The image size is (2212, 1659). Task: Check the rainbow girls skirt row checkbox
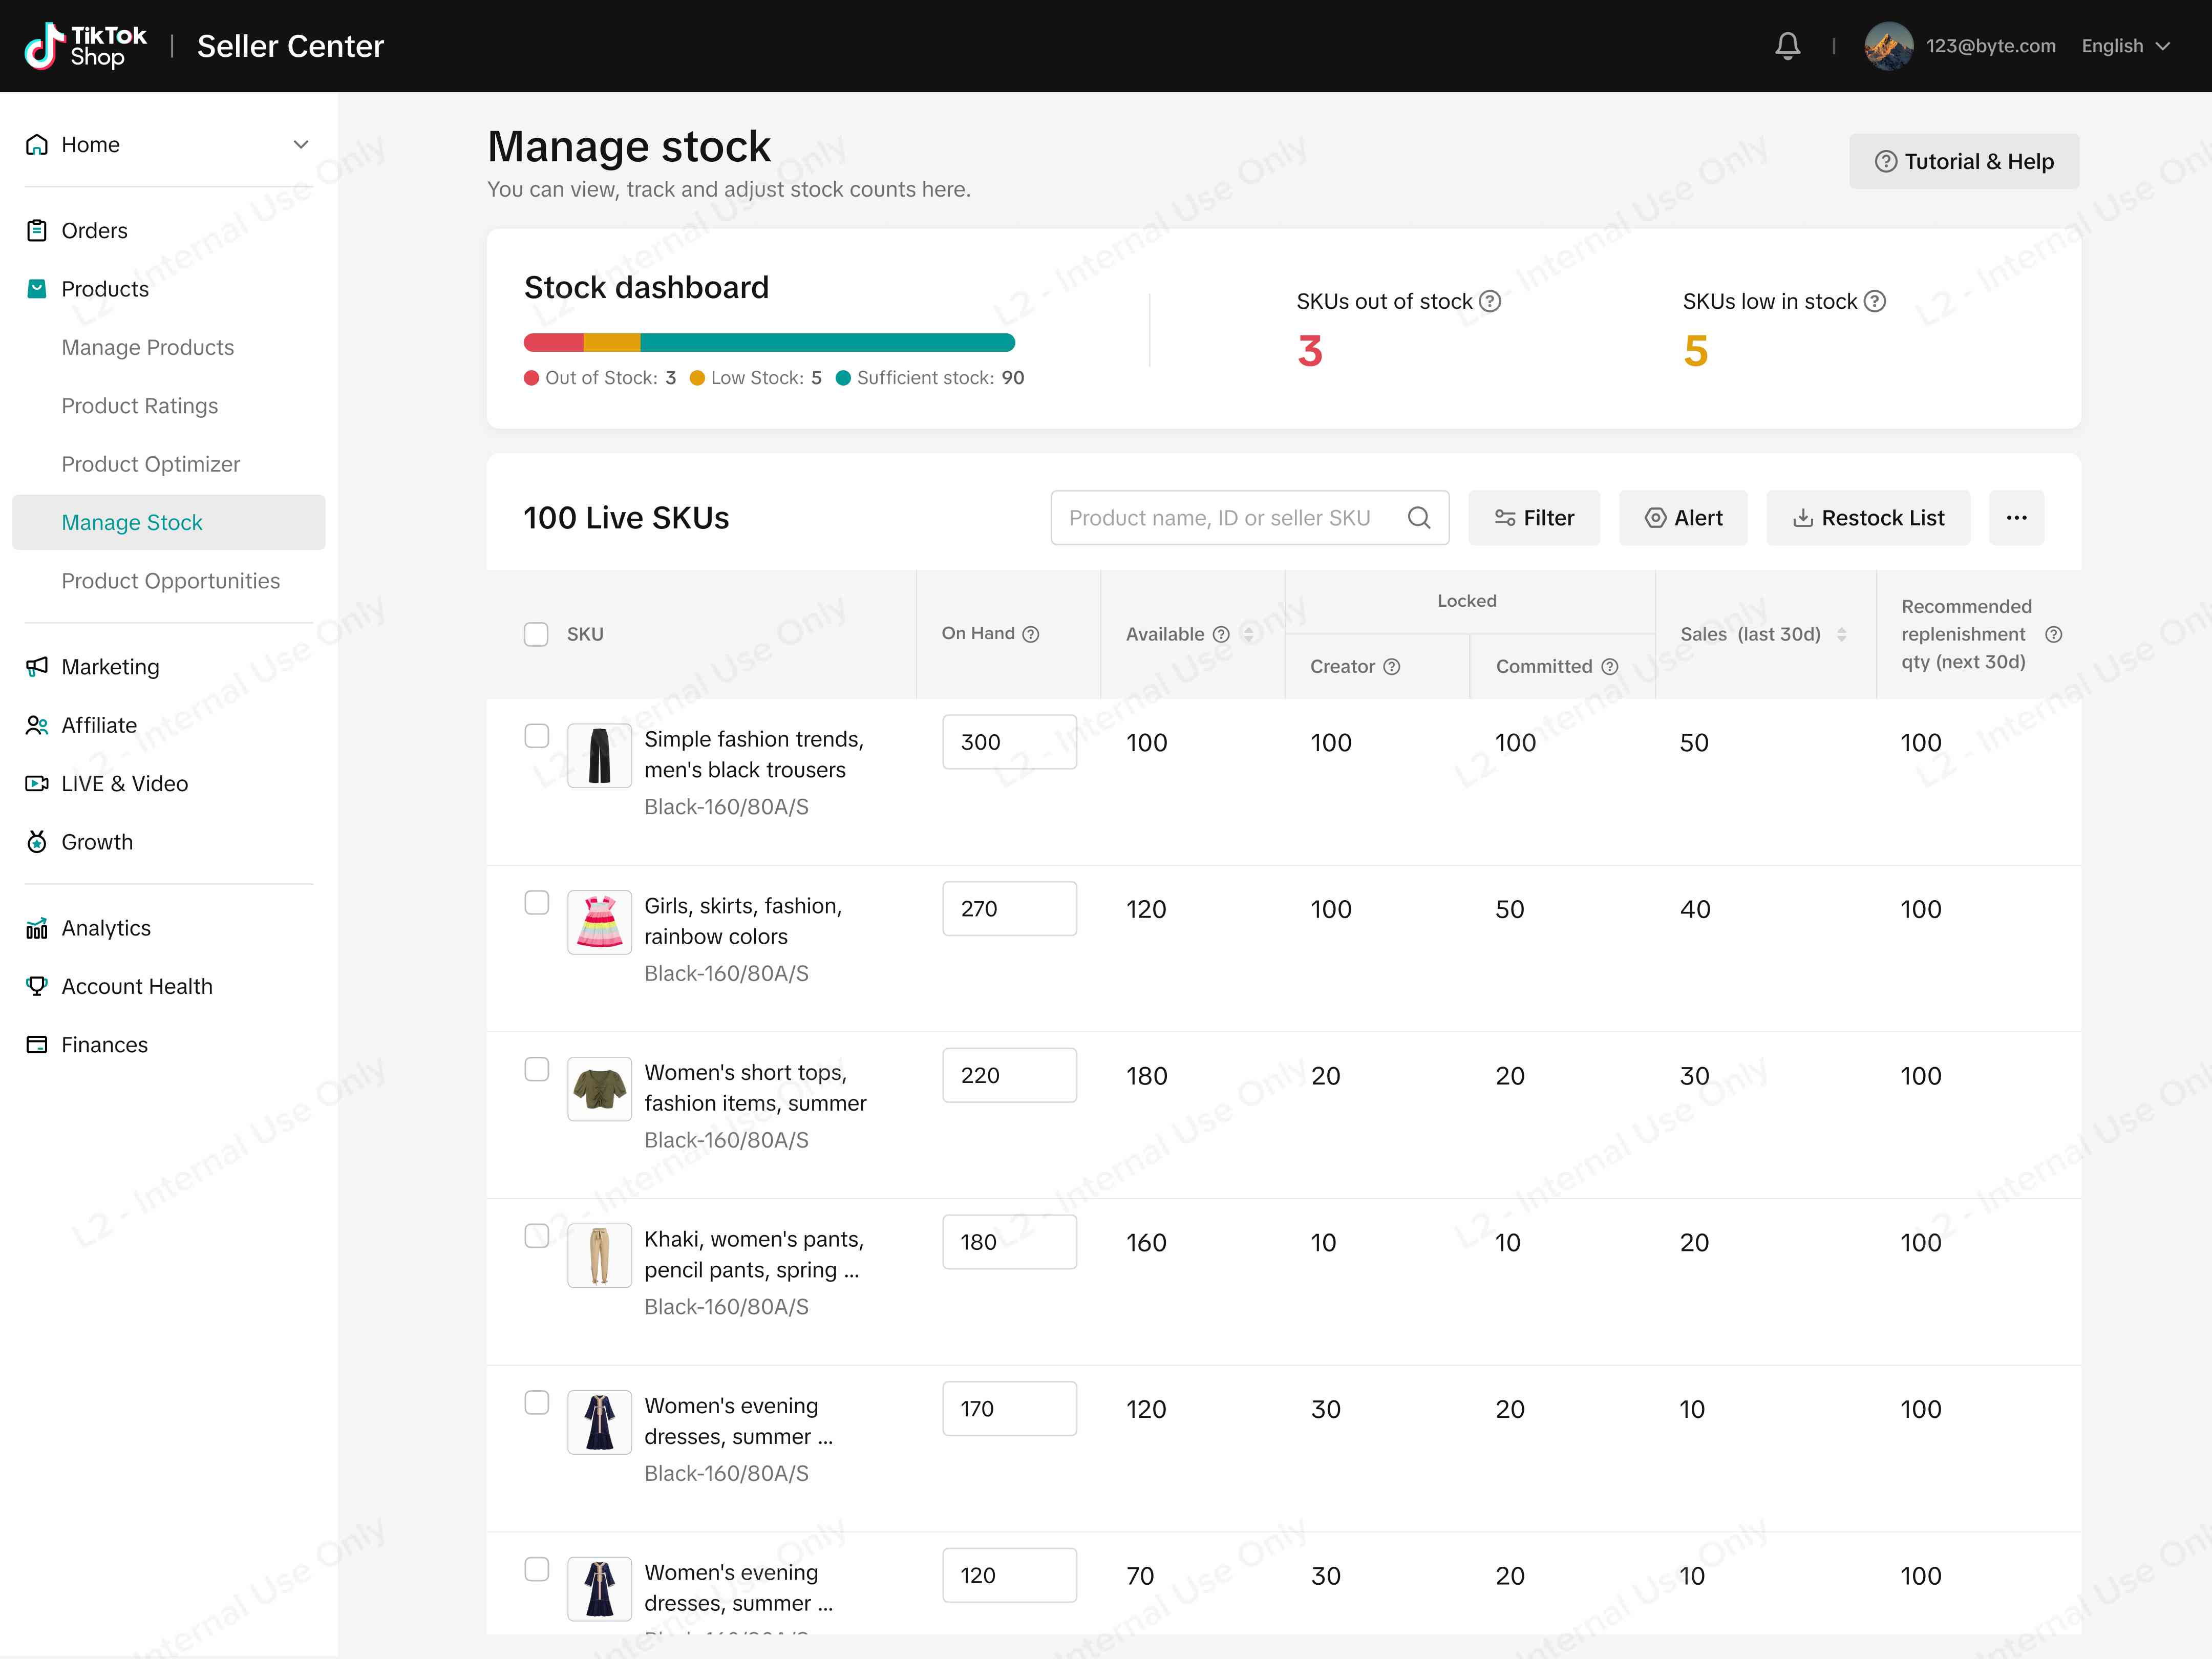[x=536, y=902]
